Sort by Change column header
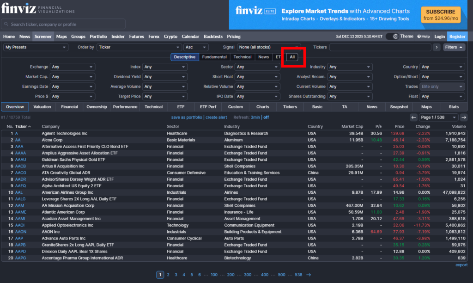This screenshot has height=283, width=473. (423, 127)
